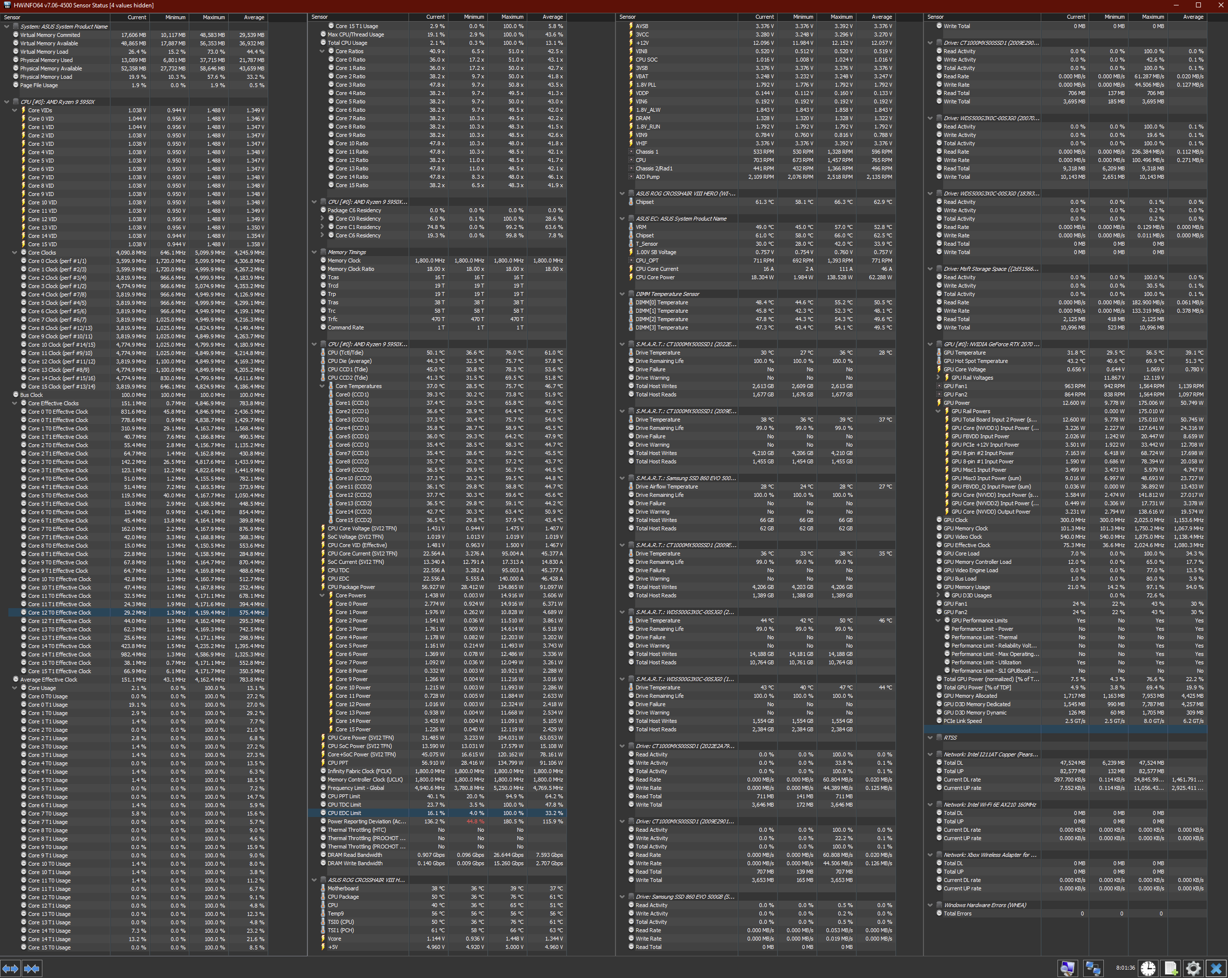Start logging with the sheet-plus icon
The height and width of the screenshot is (978, 1228).
point(1171,968)
